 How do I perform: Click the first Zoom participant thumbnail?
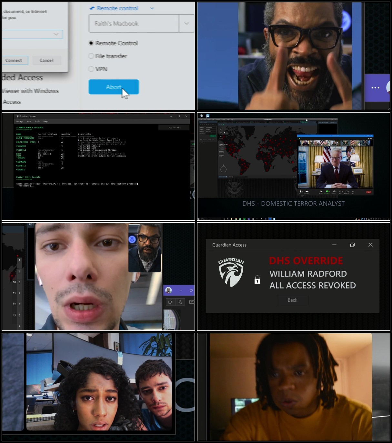pyautogui.click(x=305, y=143)
